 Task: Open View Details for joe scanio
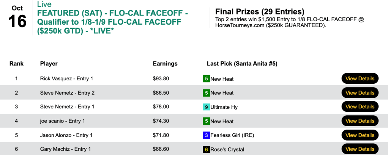coord(360,121)
